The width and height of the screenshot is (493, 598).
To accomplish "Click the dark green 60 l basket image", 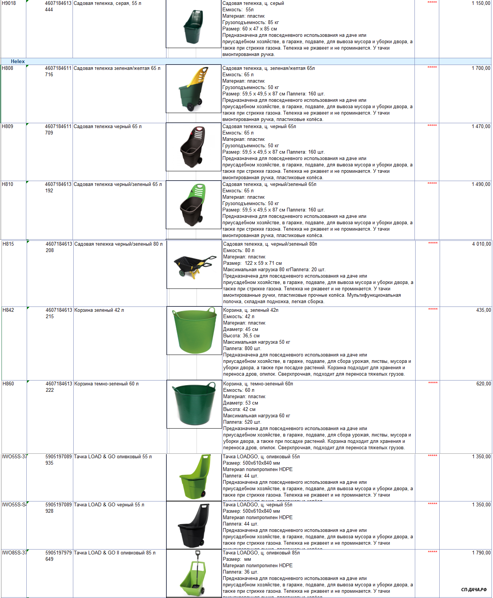I will 194,404.
